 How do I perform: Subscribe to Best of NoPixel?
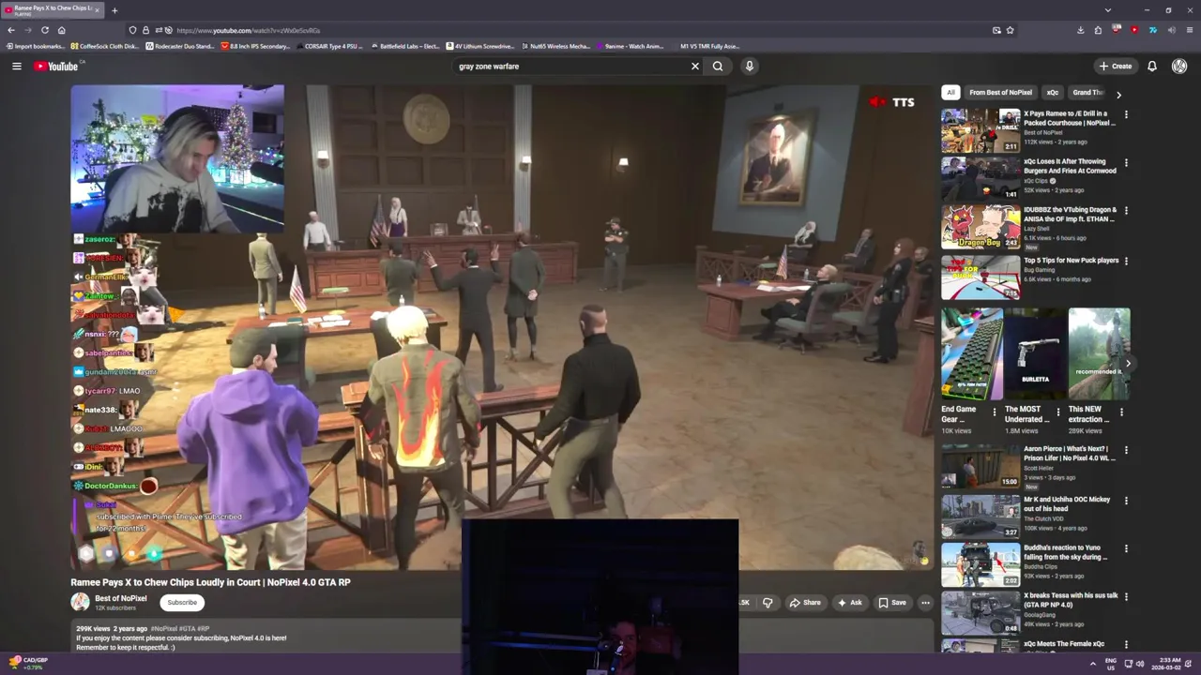182,603
